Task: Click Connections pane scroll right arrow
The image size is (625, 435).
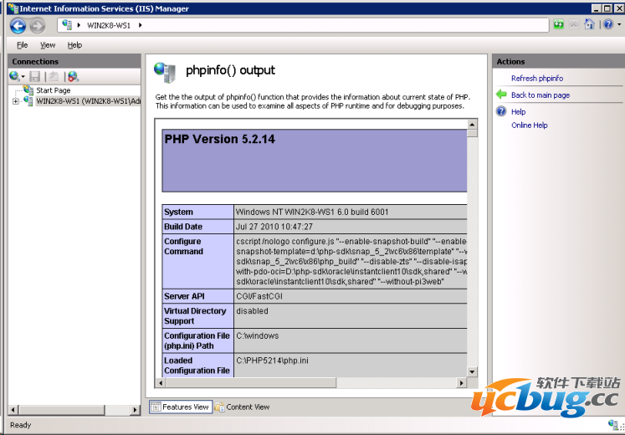Action: pos(136,410)
